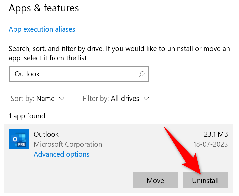Screen dimensions: 239x196
Task: Click the "Filter by:" label
Action: [96, 99]
